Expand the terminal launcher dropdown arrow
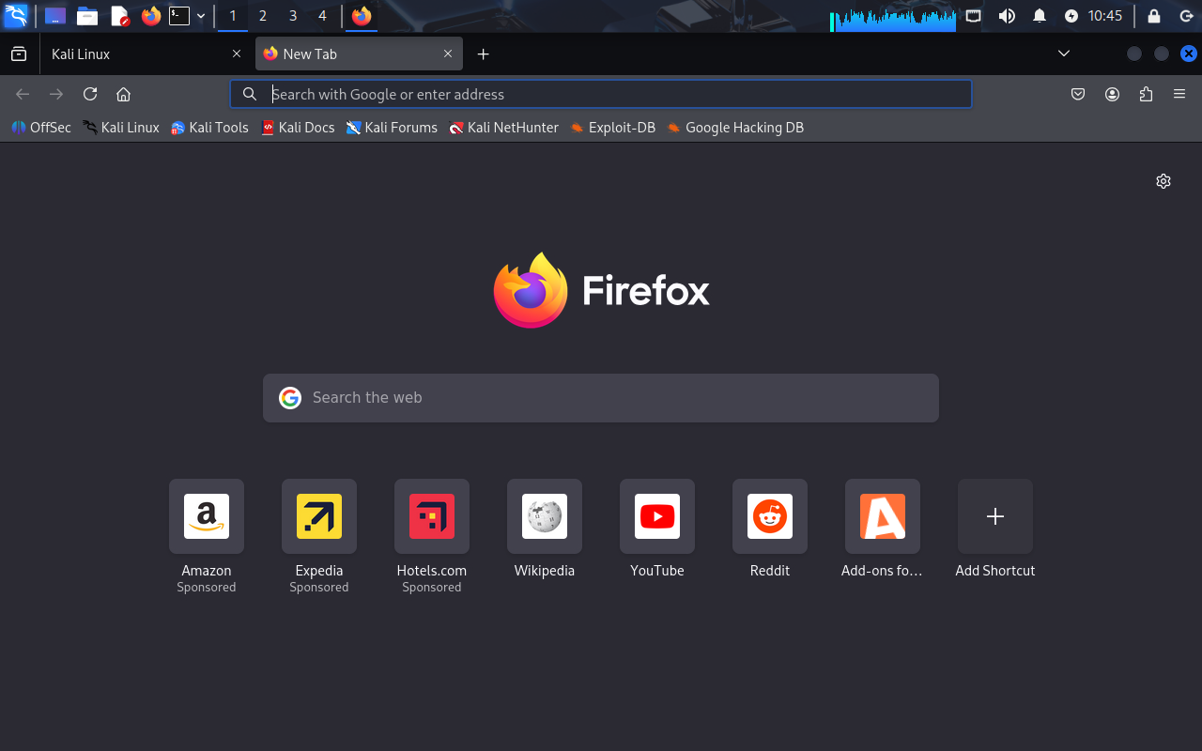 (x=201, y=16)
